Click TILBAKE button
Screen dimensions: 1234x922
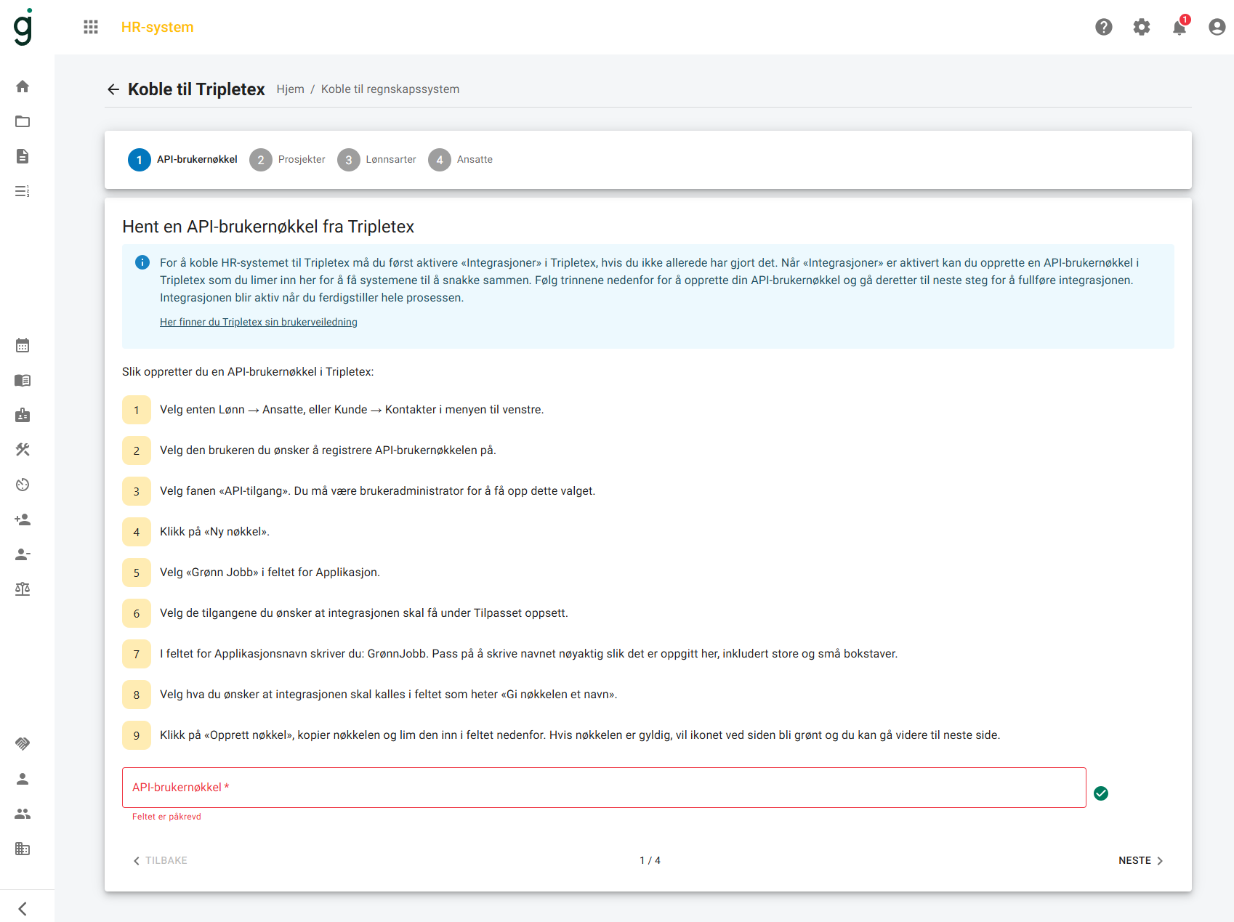pyautogui.click(x=160, y=860)
